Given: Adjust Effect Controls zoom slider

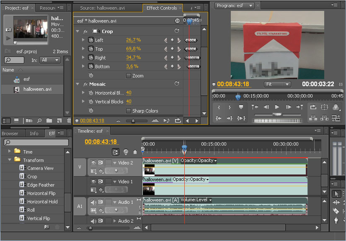Looking at the screenshot, I should (133, 121).
